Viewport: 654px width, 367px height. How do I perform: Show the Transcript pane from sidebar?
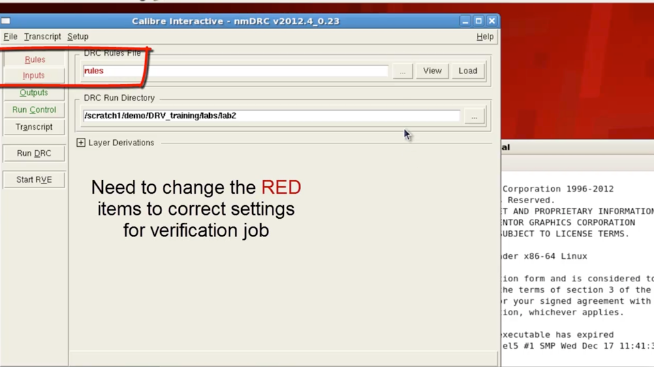pos(34,127)
